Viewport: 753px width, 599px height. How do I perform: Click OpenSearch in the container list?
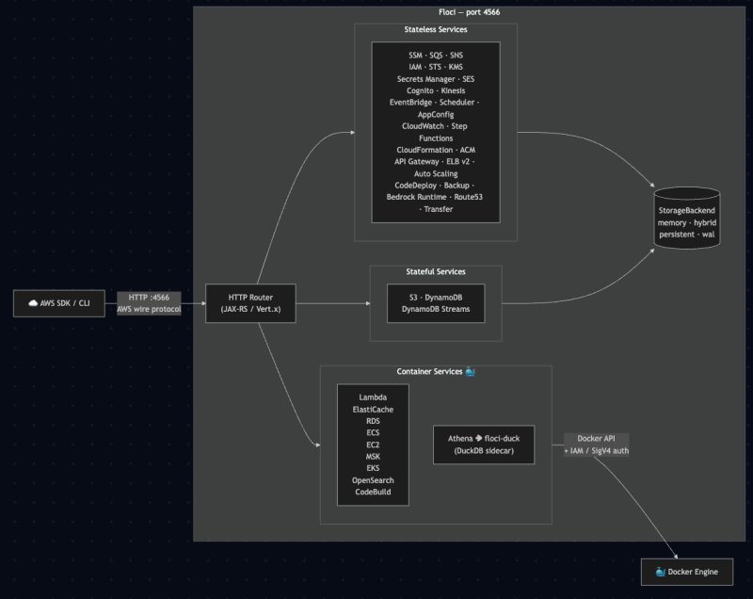click(x=373, y=480)
